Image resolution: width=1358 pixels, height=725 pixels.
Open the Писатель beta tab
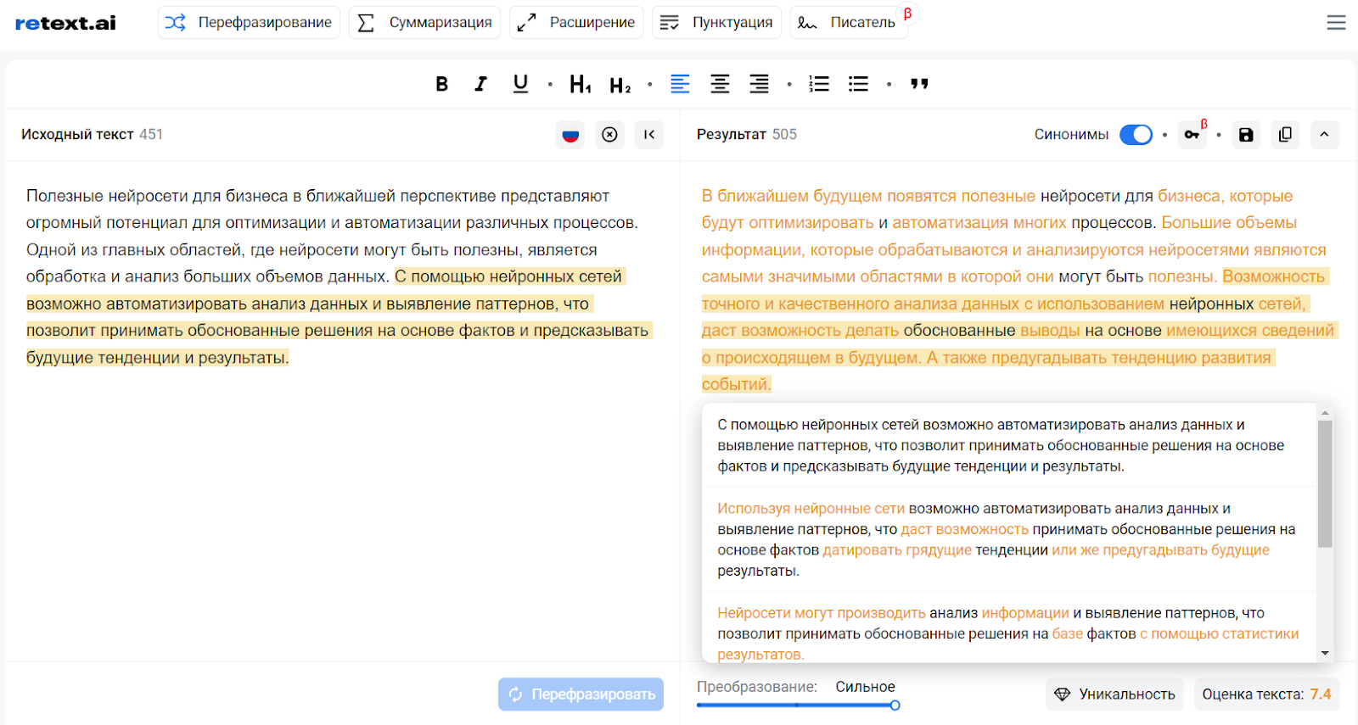coord(849,22)
